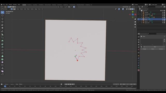Screen dimensions: 166x93
Task: Switch to the Sculpting workspace tab
Action: click(35, 5)
